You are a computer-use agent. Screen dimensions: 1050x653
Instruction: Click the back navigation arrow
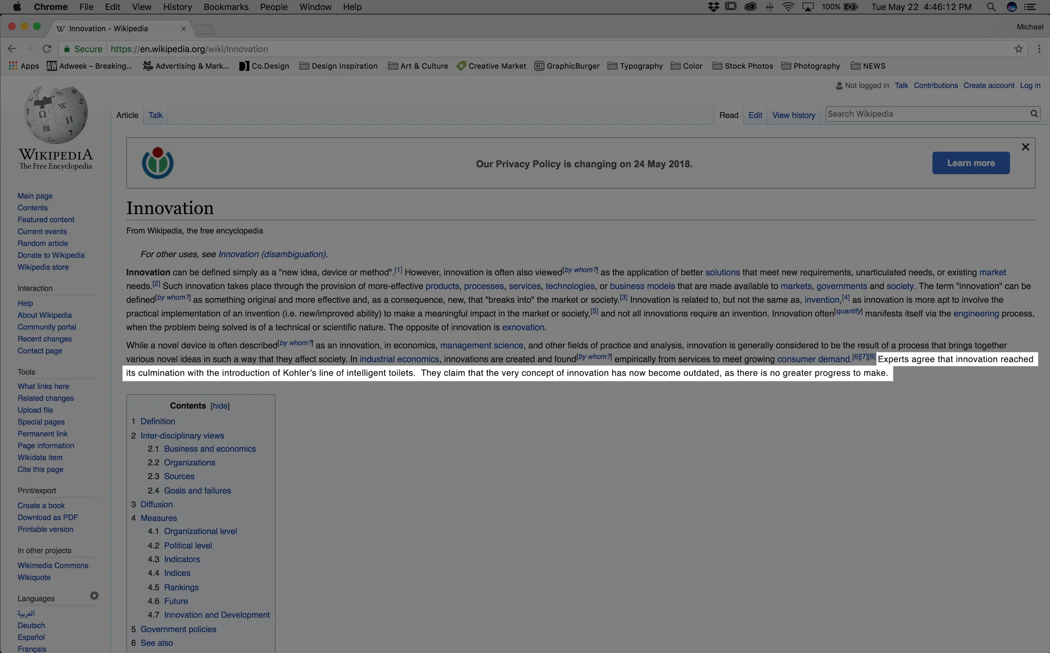(x=12, y=49)
